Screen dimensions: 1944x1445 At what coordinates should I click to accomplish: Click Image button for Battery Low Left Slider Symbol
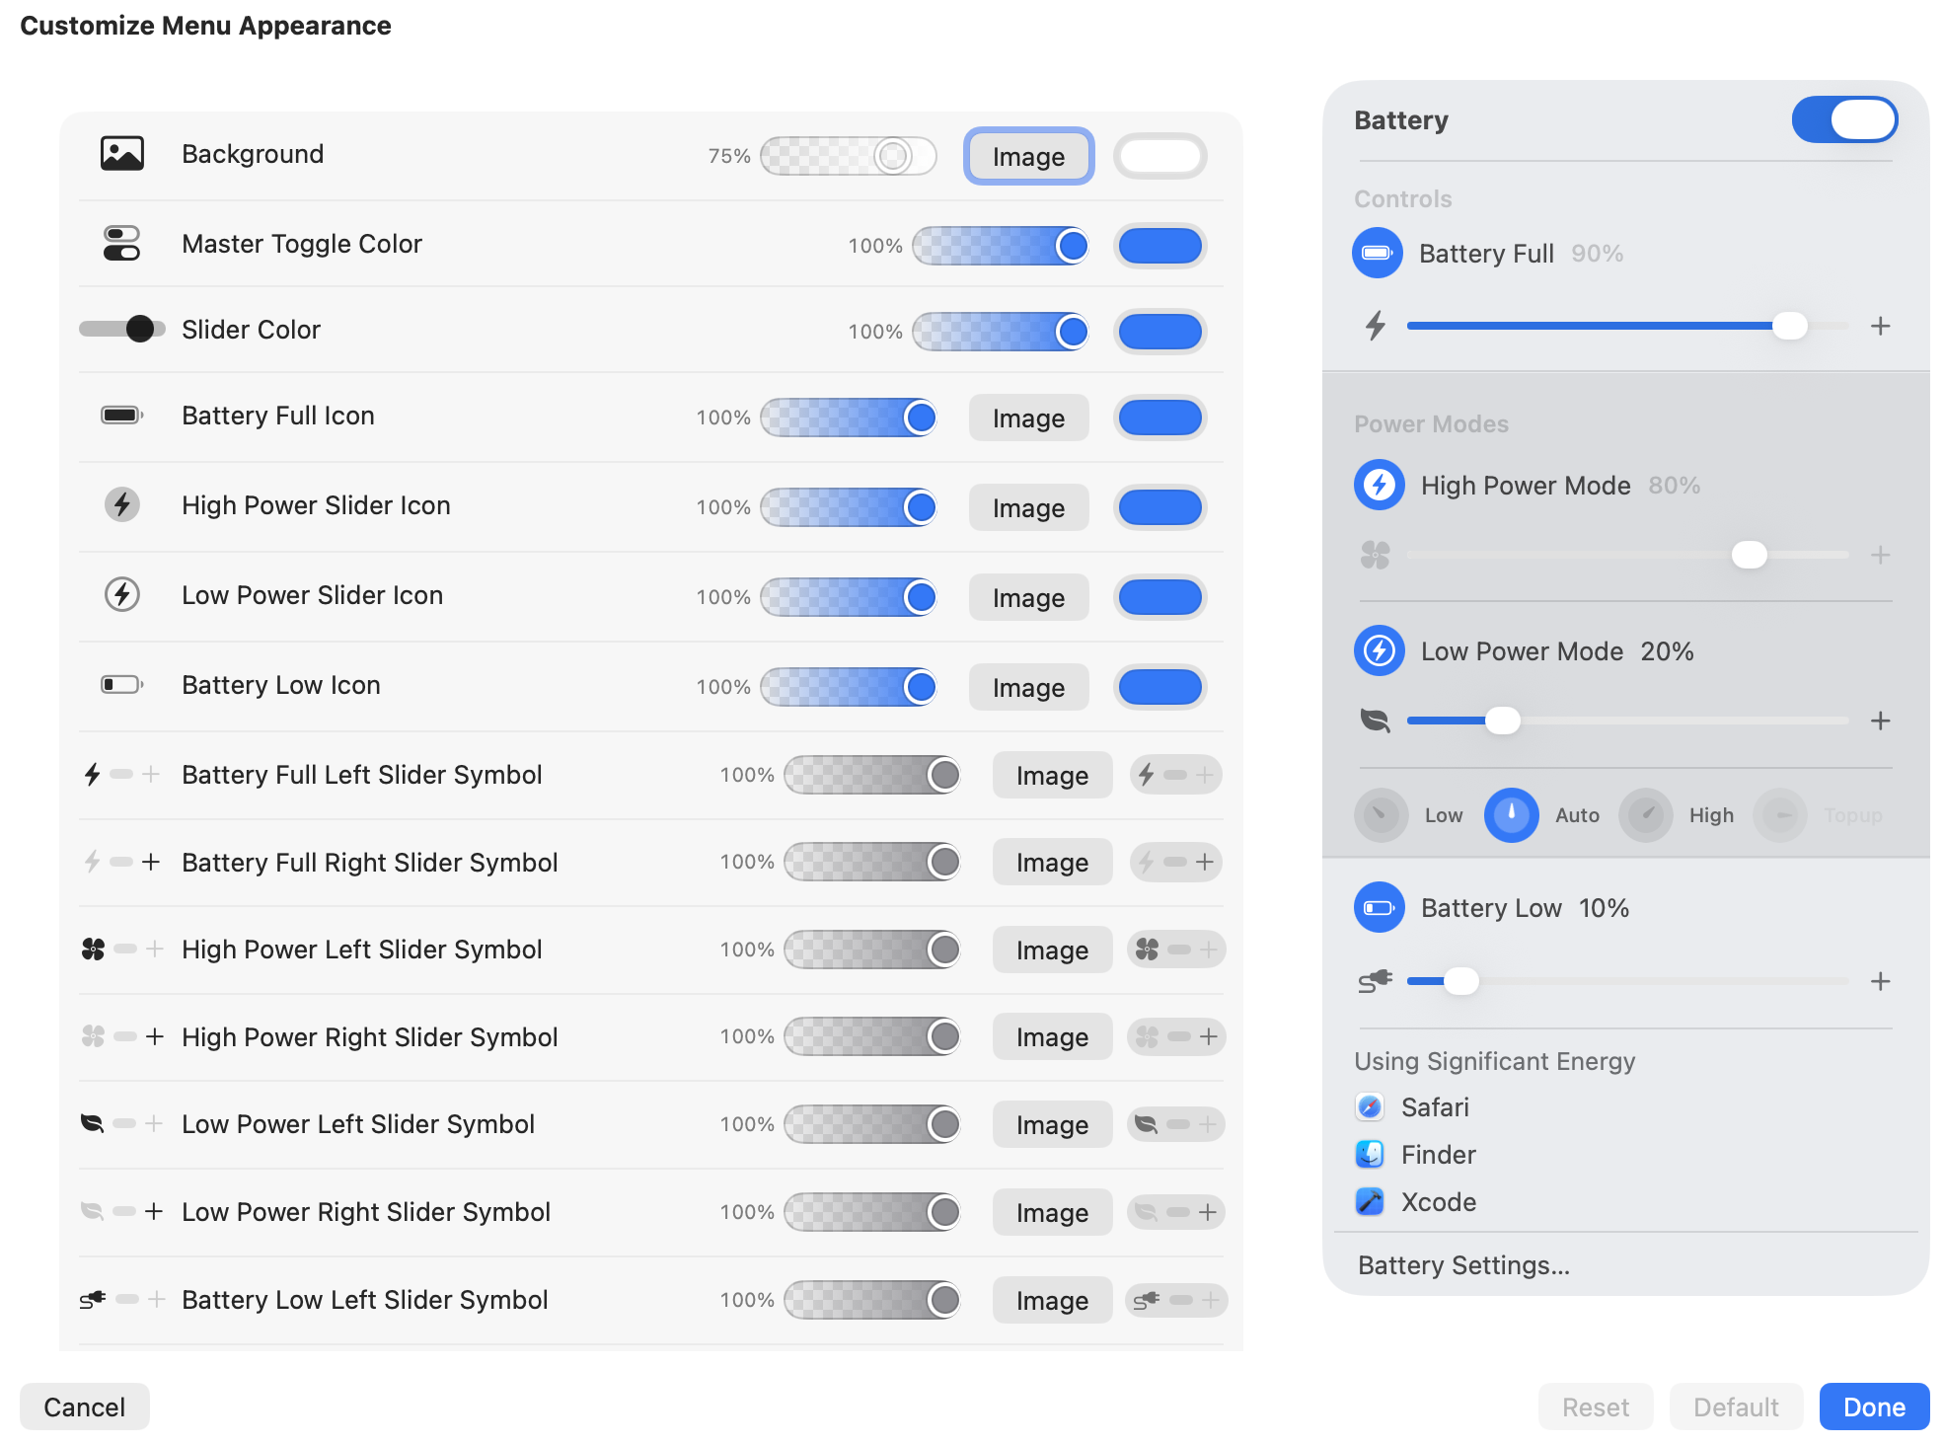(x=1052, y=1300)
